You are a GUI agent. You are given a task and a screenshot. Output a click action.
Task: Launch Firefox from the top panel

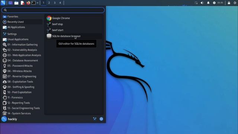28,3
